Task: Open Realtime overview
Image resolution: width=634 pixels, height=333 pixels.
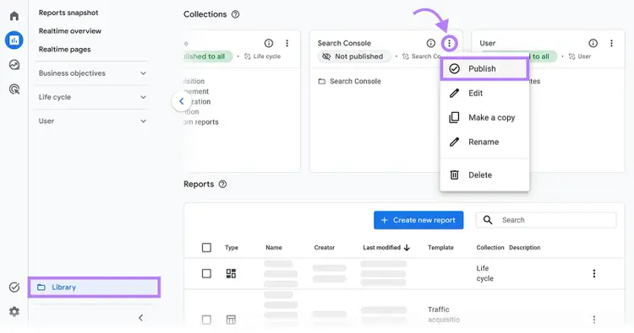Action: pyautogui.click(x=70, y=31)
